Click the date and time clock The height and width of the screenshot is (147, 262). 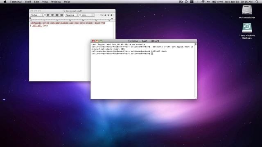pos(239,2)
